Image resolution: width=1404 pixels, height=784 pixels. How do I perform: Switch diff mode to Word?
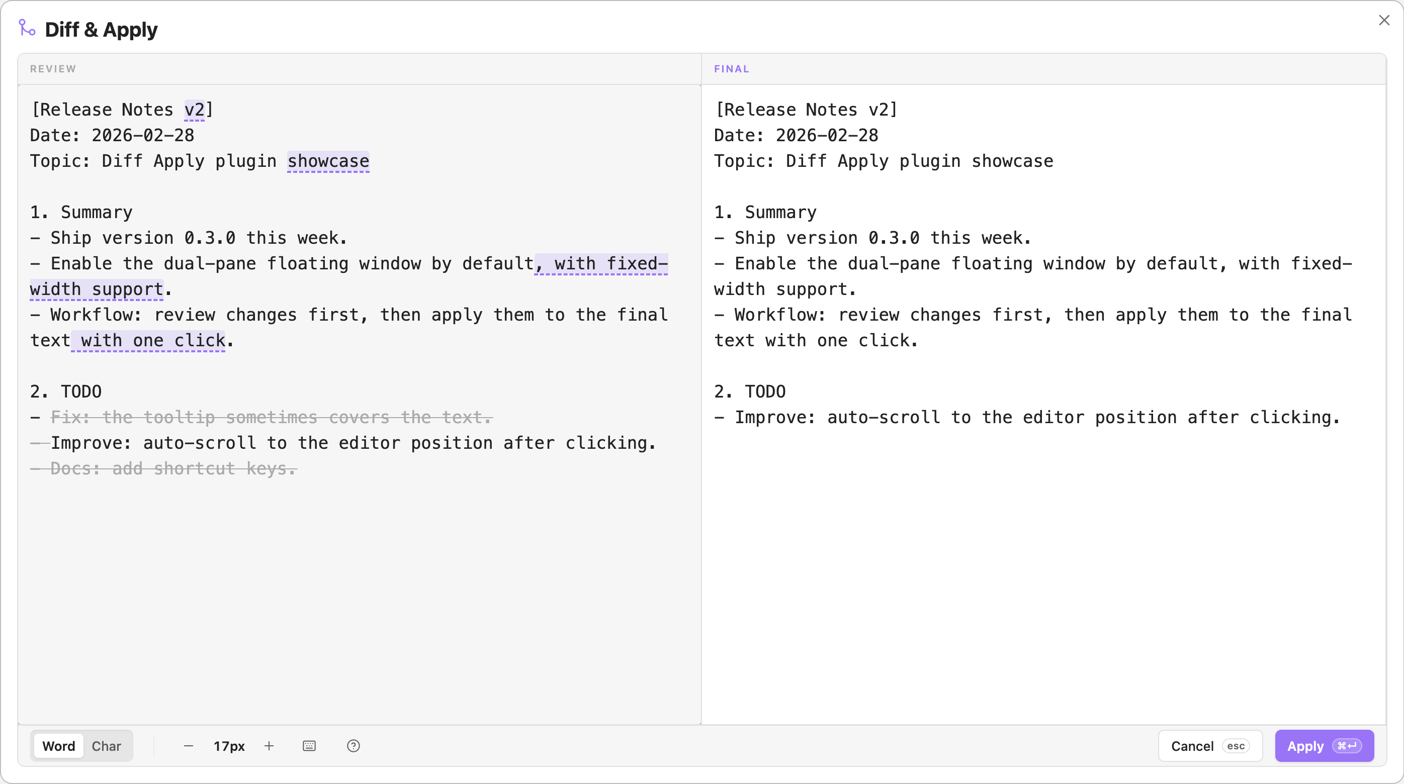pos(59,746)
